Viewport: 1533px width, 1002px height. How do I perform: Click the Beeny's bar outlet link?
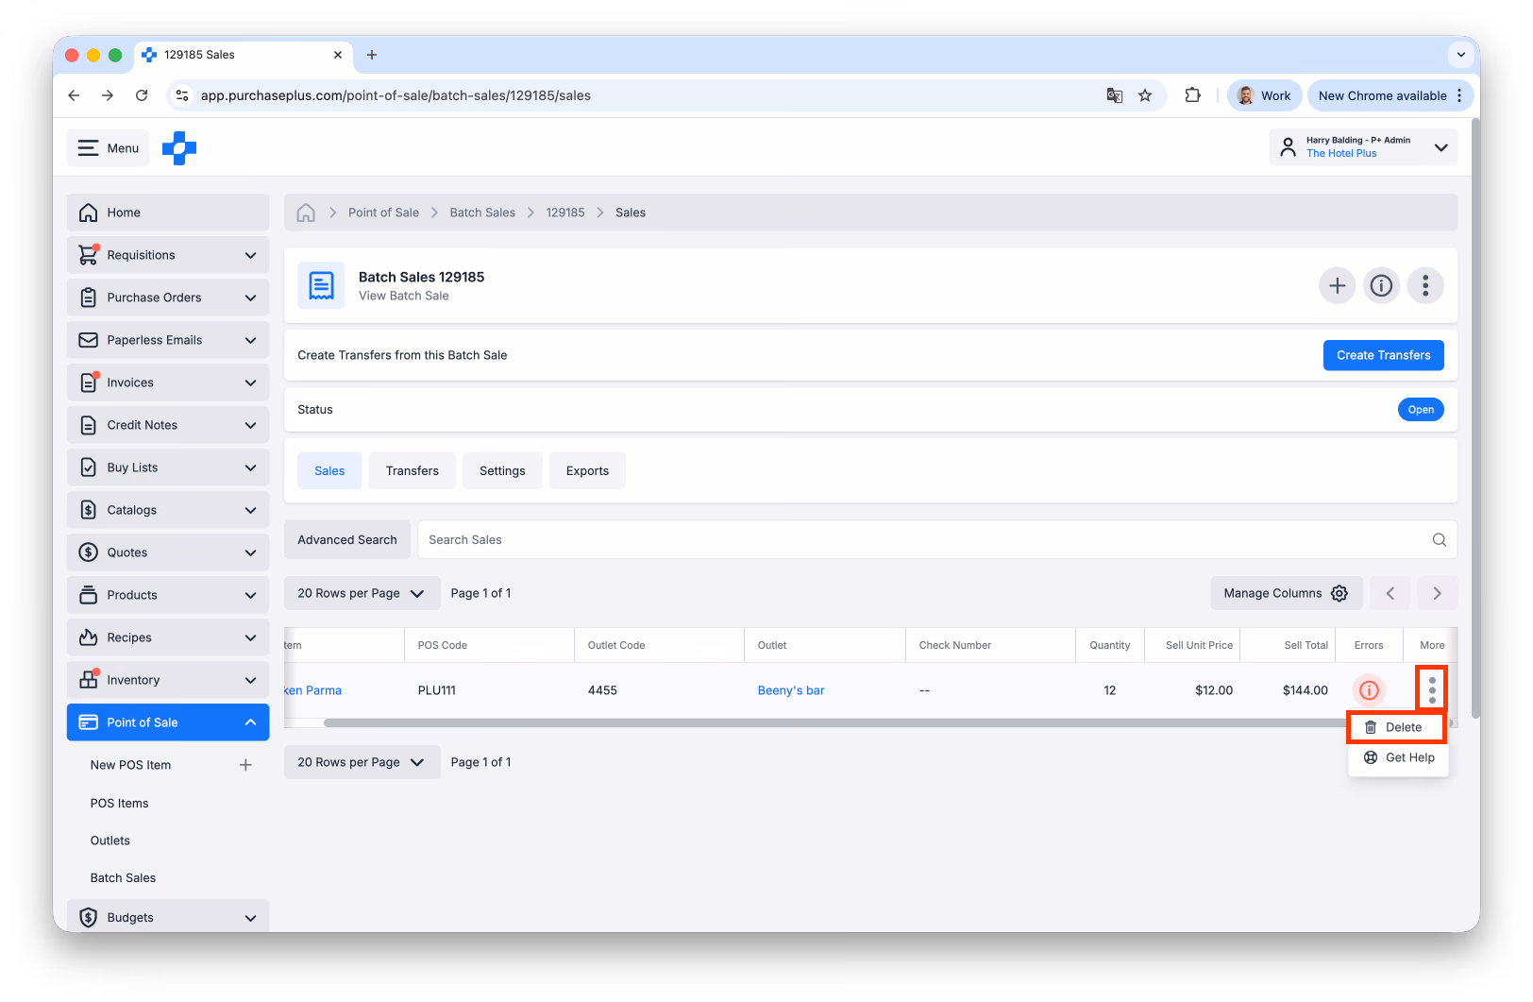pyautogui.click(x=791, y=690)
